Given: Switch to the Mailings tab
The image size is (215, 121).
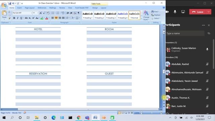Looking at the screenshot, I should coord(53,8).
